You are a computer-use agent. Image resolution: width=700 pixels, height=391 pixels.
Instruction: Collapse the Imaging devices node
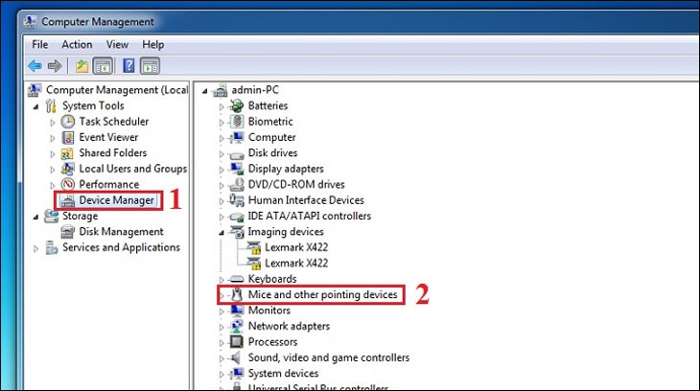point(222,232)
